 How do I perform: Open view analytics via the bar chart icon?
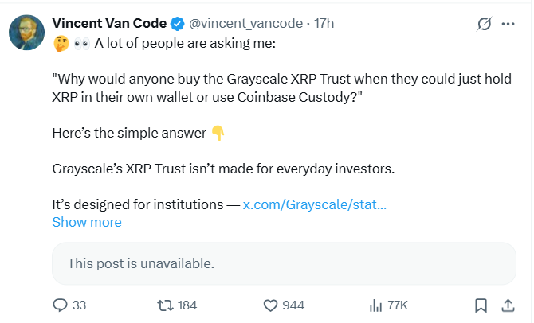(x=375, y=305)
